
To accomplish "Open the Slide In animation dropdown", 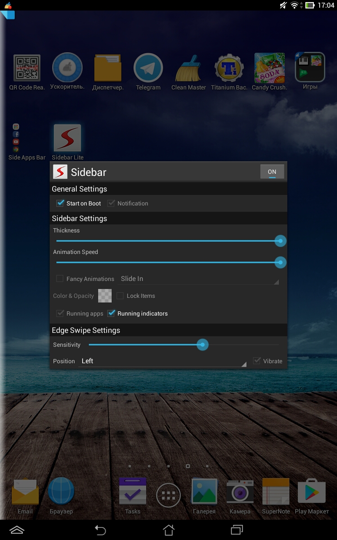I will (x=198, y=279).
